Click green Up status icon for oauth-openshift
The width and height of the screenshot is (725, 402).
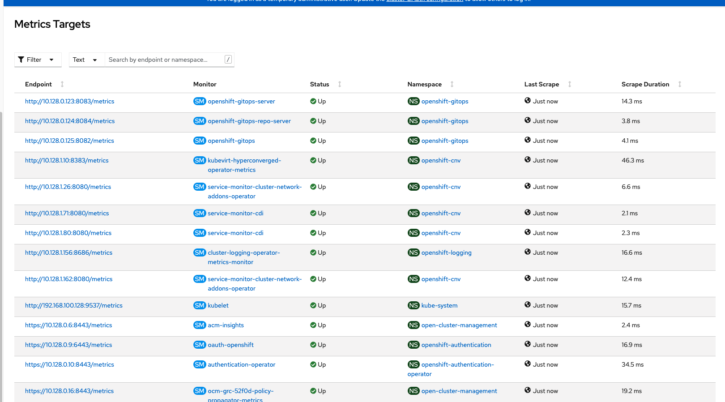(313, 345)
